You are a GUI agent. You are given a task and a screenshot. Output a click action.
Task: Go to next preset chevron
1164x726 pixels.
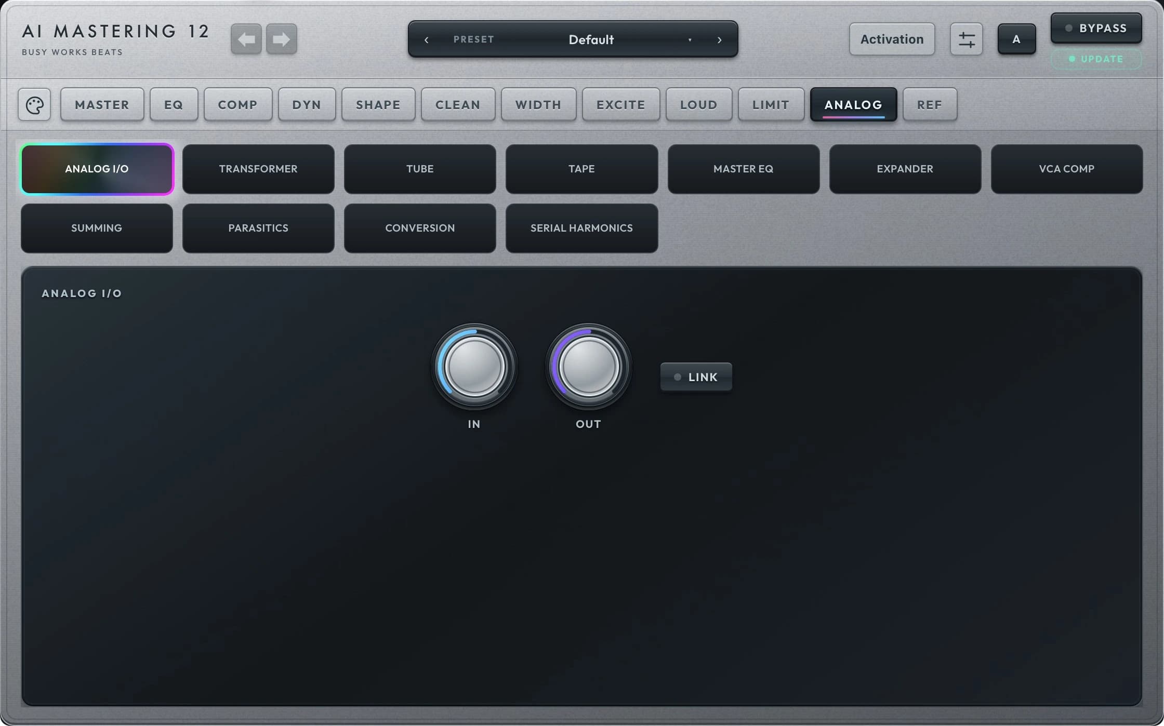[720, 39]
